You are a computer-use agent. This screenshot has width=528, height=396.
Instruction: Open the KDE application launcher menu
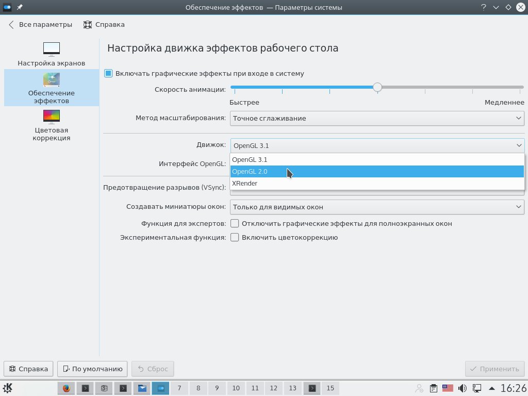(8, 388)
